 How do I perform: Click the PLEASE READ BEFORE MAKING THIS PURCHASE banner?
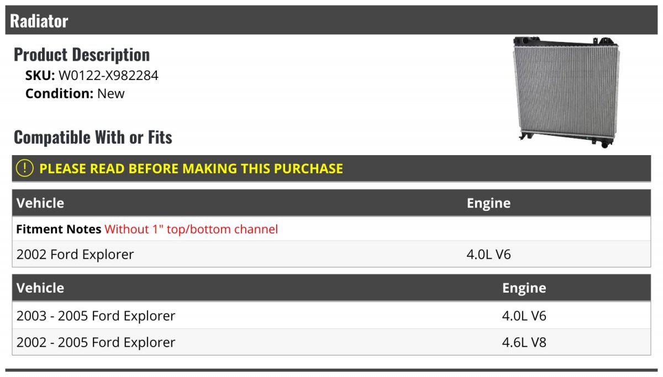coord(331,168)
